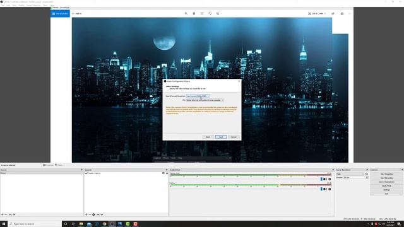Viewport: 404px width, 227px height.
Task: Open transition properties gear icon
Action: [x=367, y=174]
